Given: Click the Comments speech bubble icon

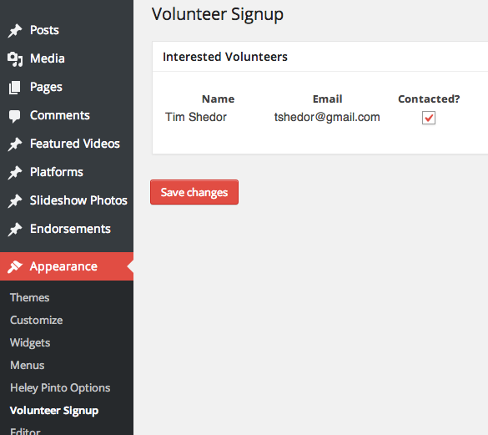Looking at the screenshot, I should pyautogui.click(x=15, y=116).
